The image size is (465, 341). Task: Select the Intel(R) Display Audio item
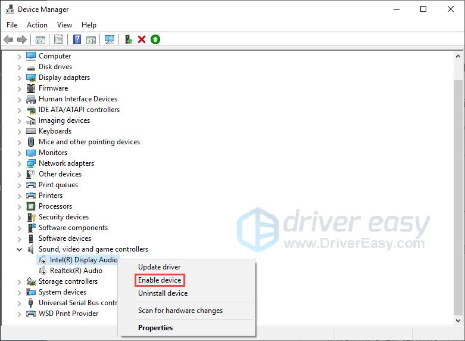click(x=83, y=260)
